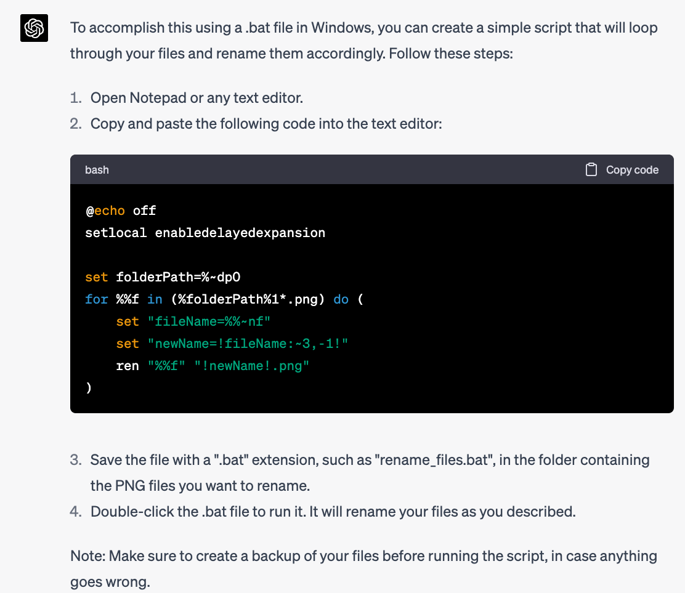Image resolution: width=685 pixels, height=593 pixels.
Task: Click the closing parenthesis code line
Action: coord(89,388)
